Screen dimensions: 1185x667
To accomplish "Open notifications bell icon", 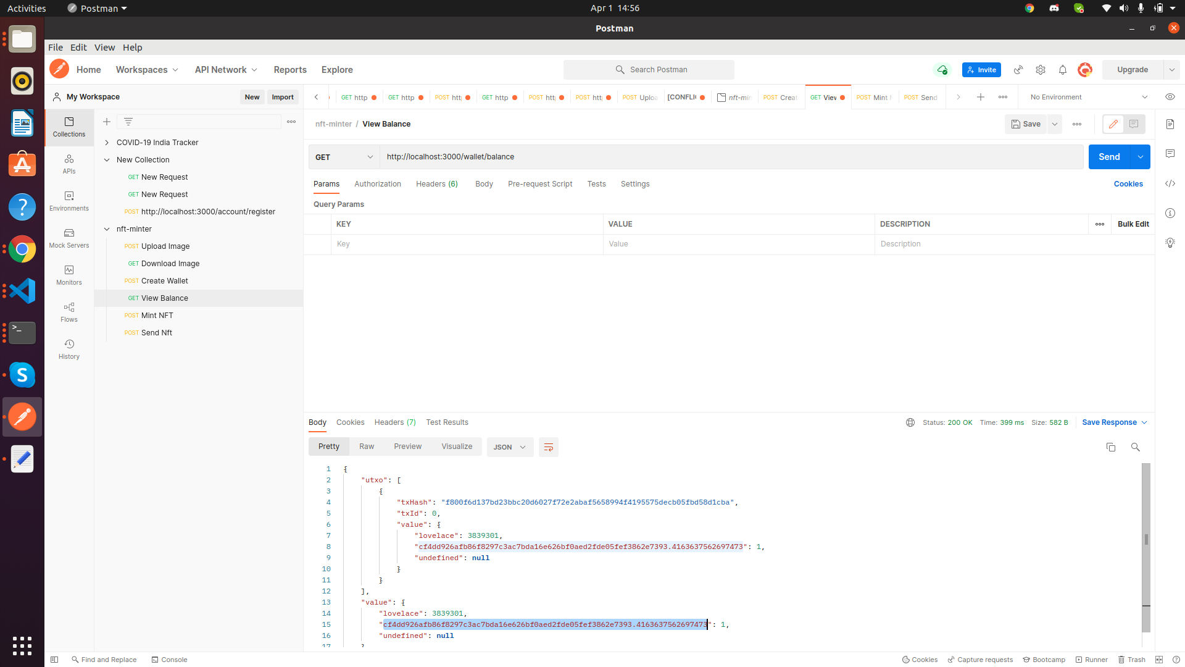I will click(1063, 70).
